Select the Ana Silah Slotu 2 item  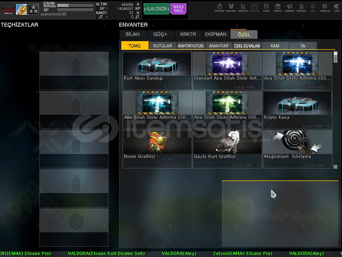click(x=157, y=110)
